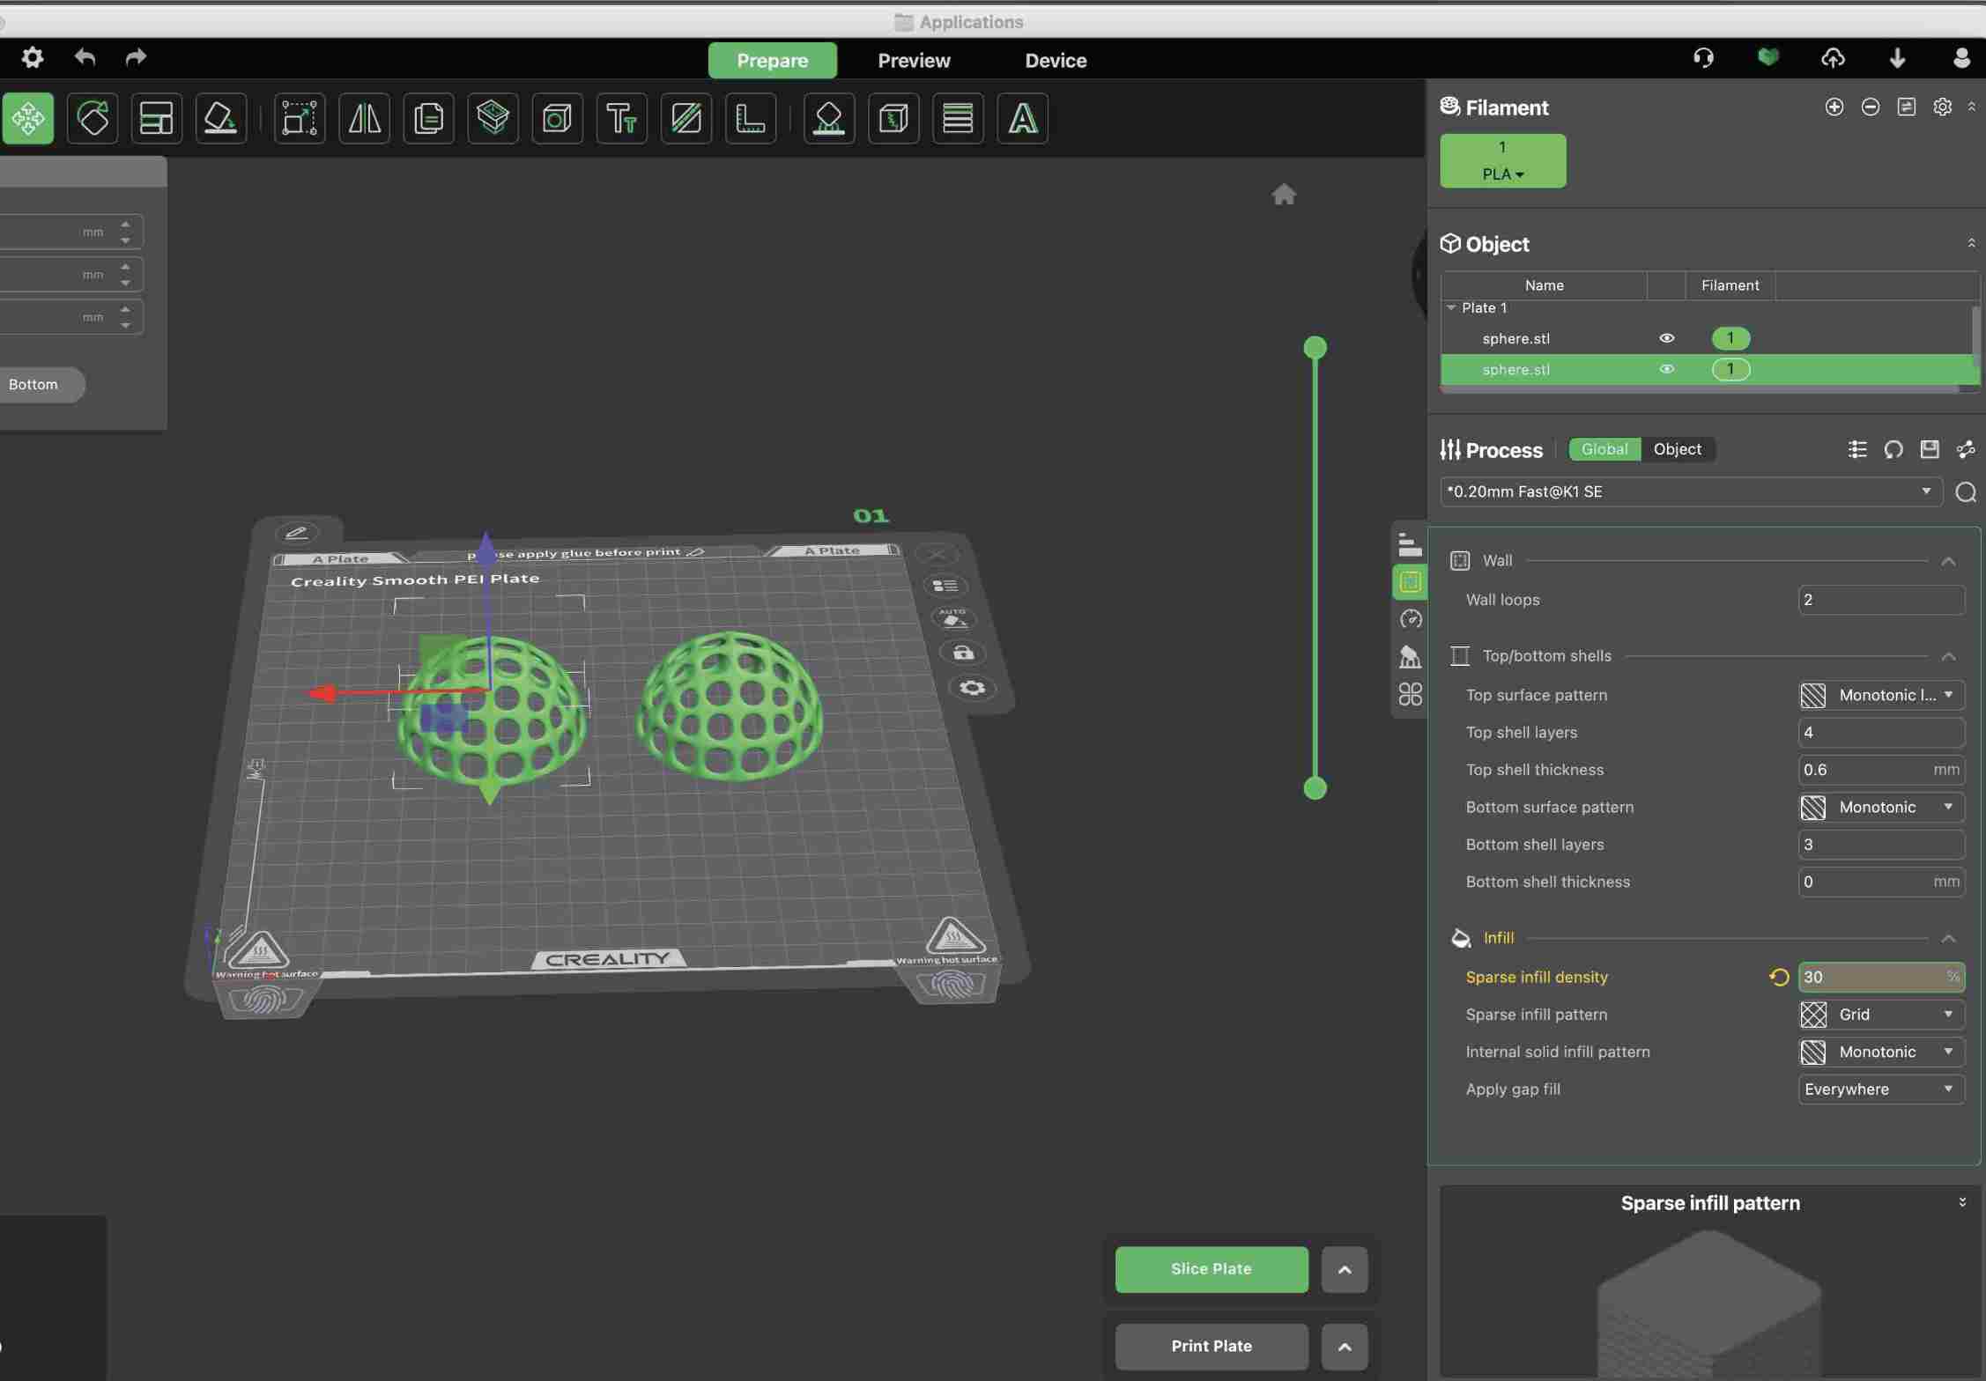This screenshot has height=1381, width=1986.
Task: Switch Process scope to Object
Action: 1677,449
